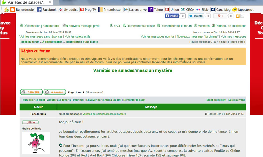Open the Facebook bookmark

(46, 10)
